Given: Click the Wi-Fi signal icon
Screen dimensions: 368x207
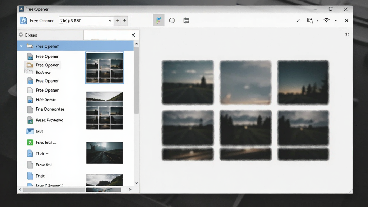Looking at the screenshot, I should pos(326,20).
